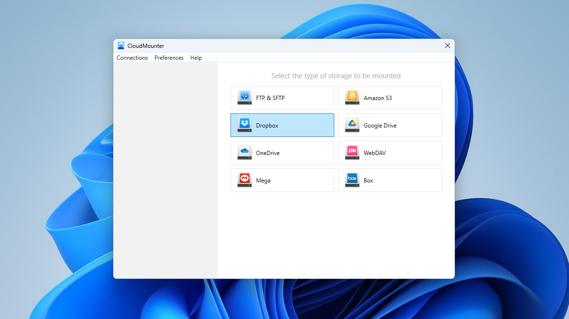Click the Box drive icon
569x319 pixels.
click(x=352, y=180)
